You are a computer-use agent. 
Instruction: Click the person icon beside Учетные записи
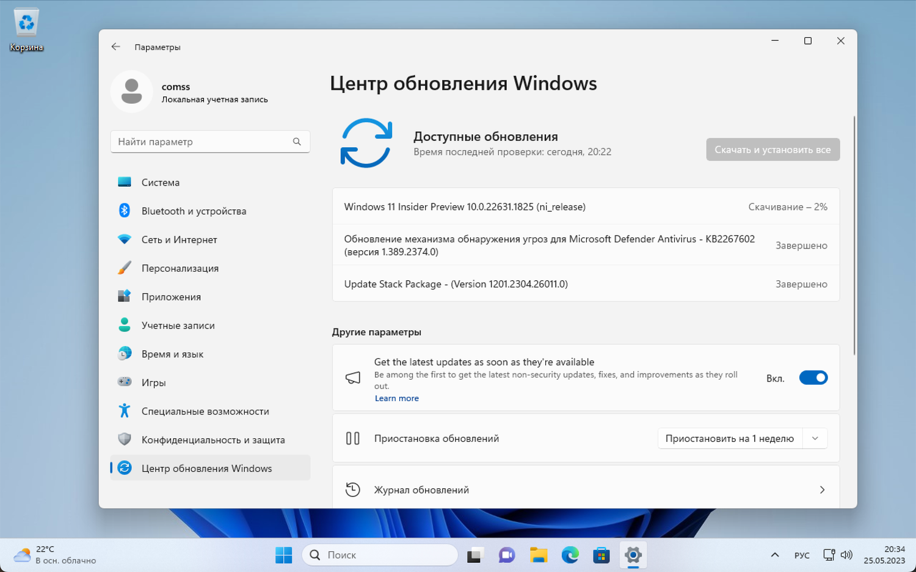tap(125, 325)
